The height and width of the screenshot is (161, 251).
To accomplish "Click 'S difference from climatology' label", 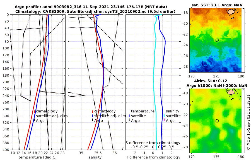I will coord(153,143).
